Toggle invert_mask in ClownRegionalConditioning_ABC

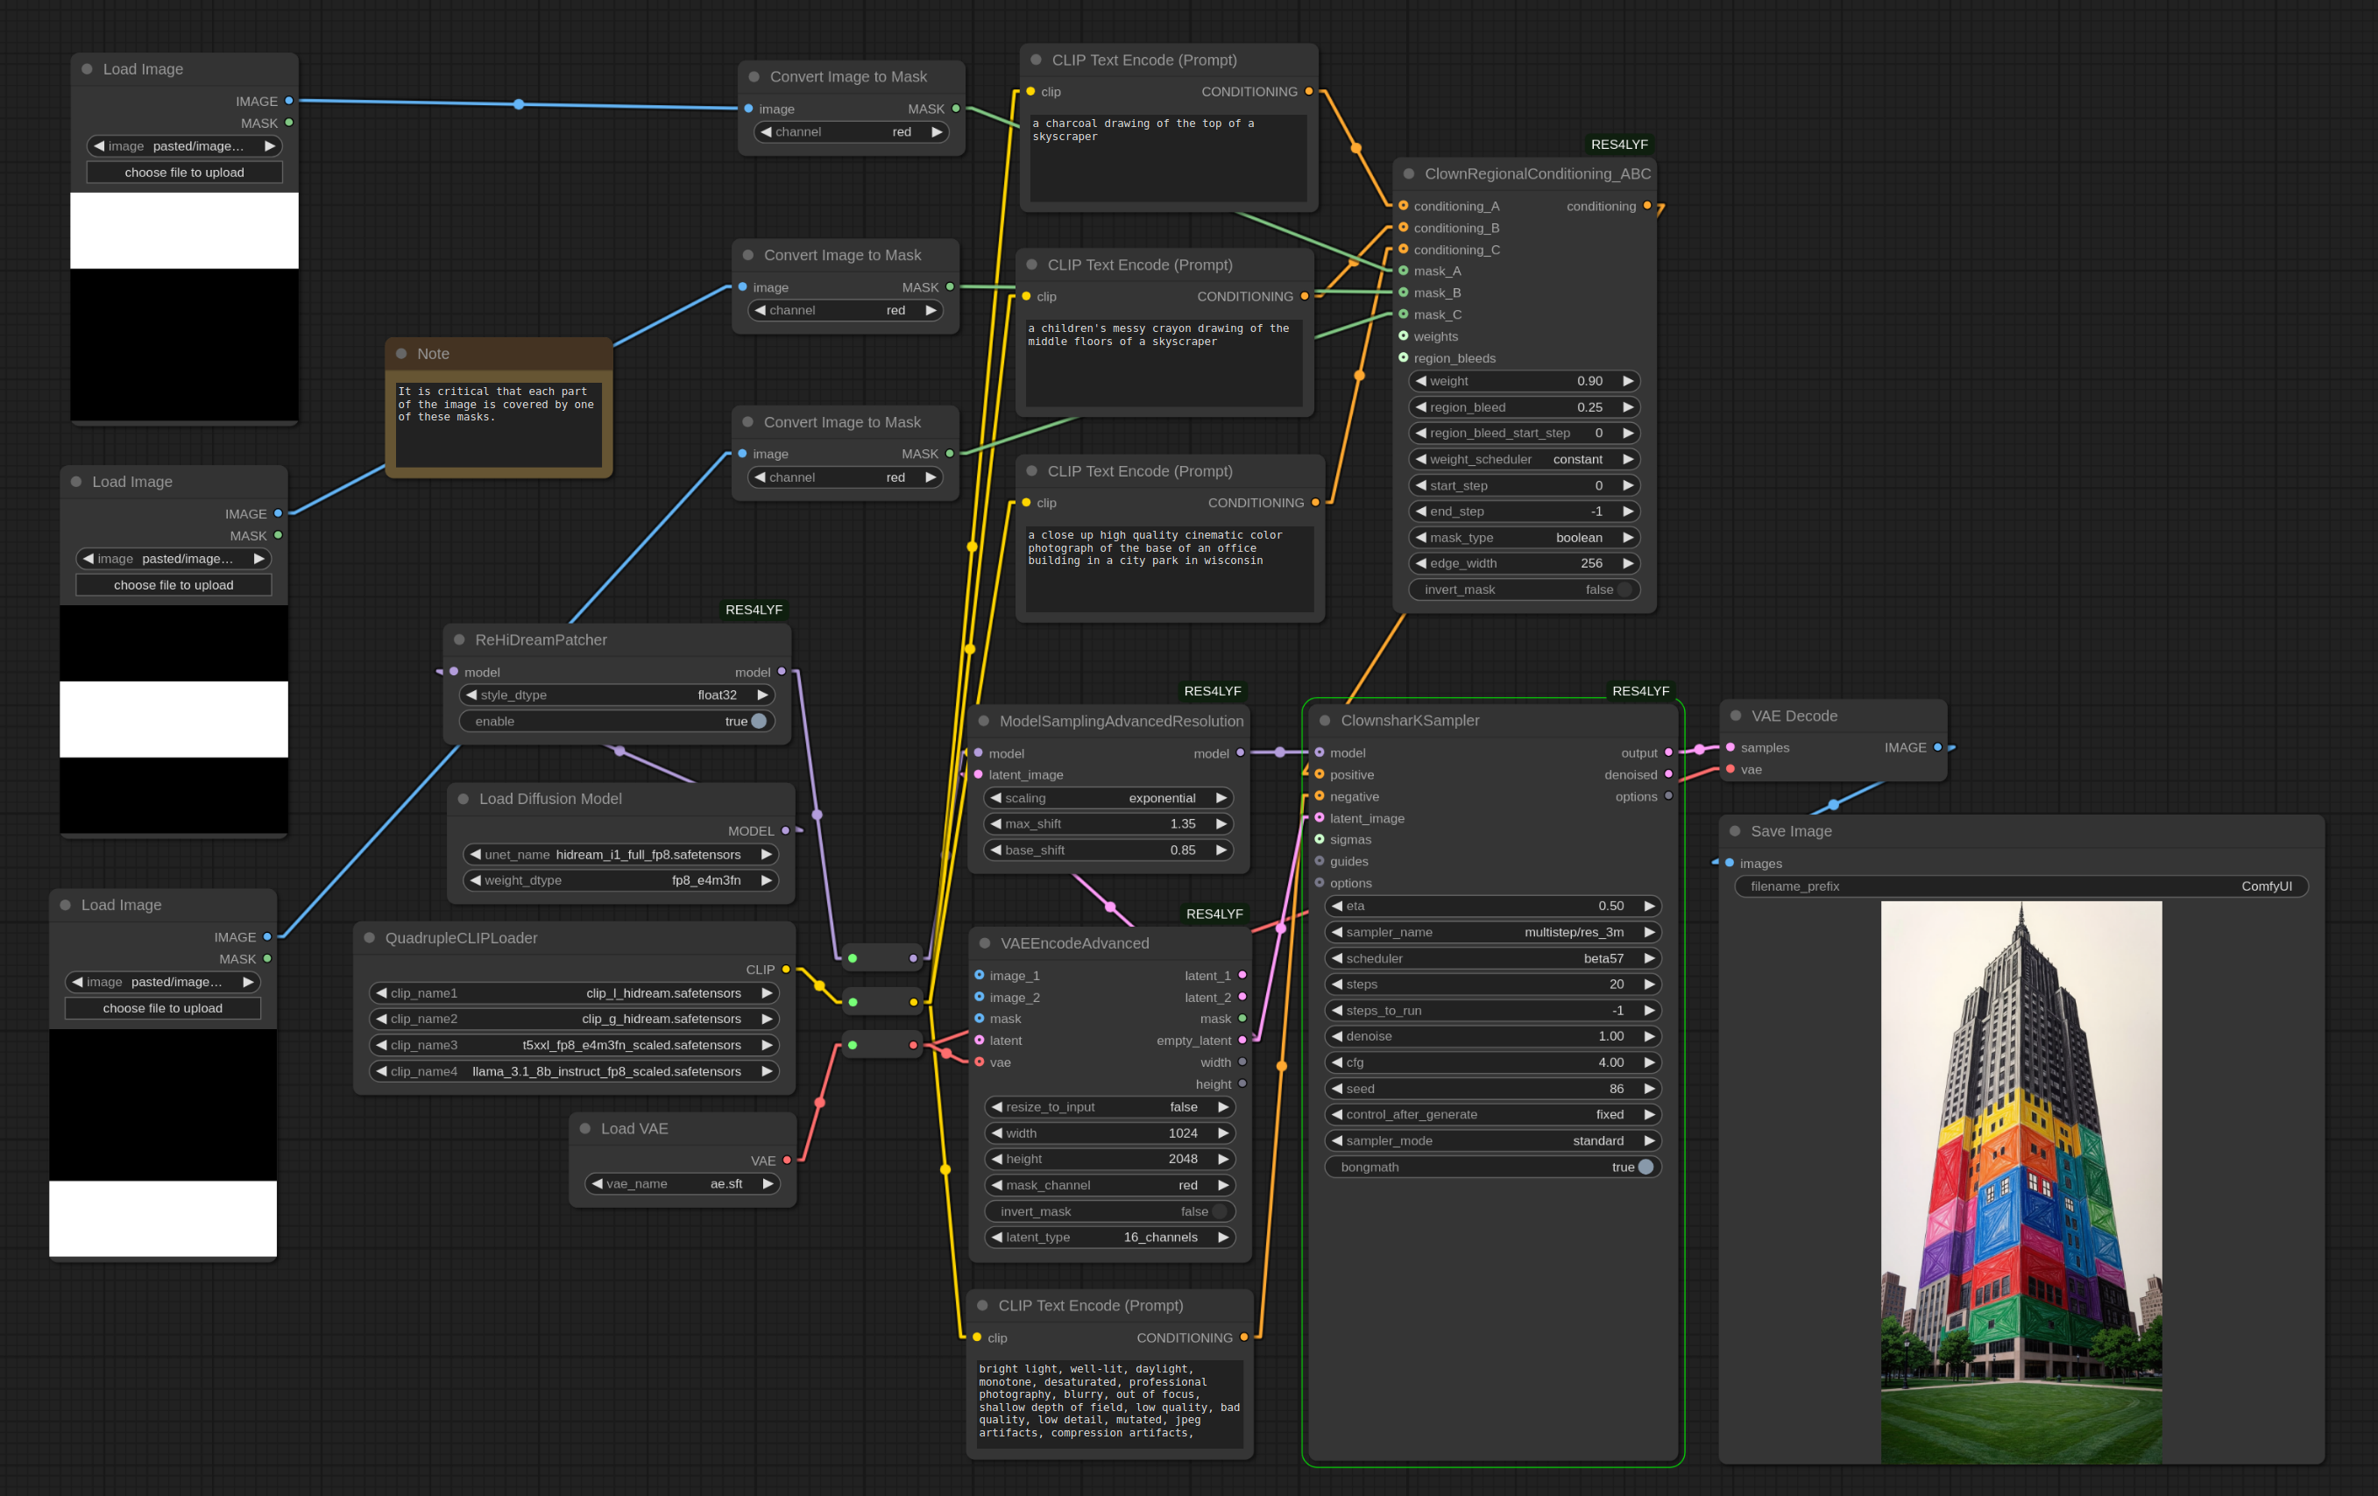click(x=1624, y=589)
